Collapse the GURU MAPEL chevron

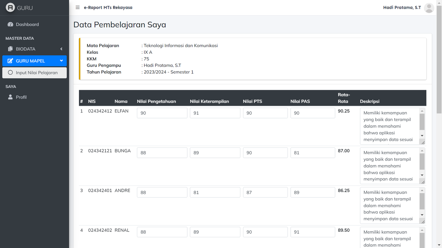pyautogui.click(x=61, y=61)
